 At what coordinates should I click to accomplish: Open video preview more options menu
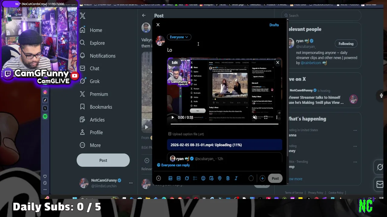(277, 118)
